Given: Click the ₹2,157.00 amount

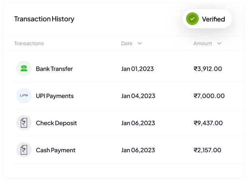Looking at the screenshot, I should click(x=207, y=150).
